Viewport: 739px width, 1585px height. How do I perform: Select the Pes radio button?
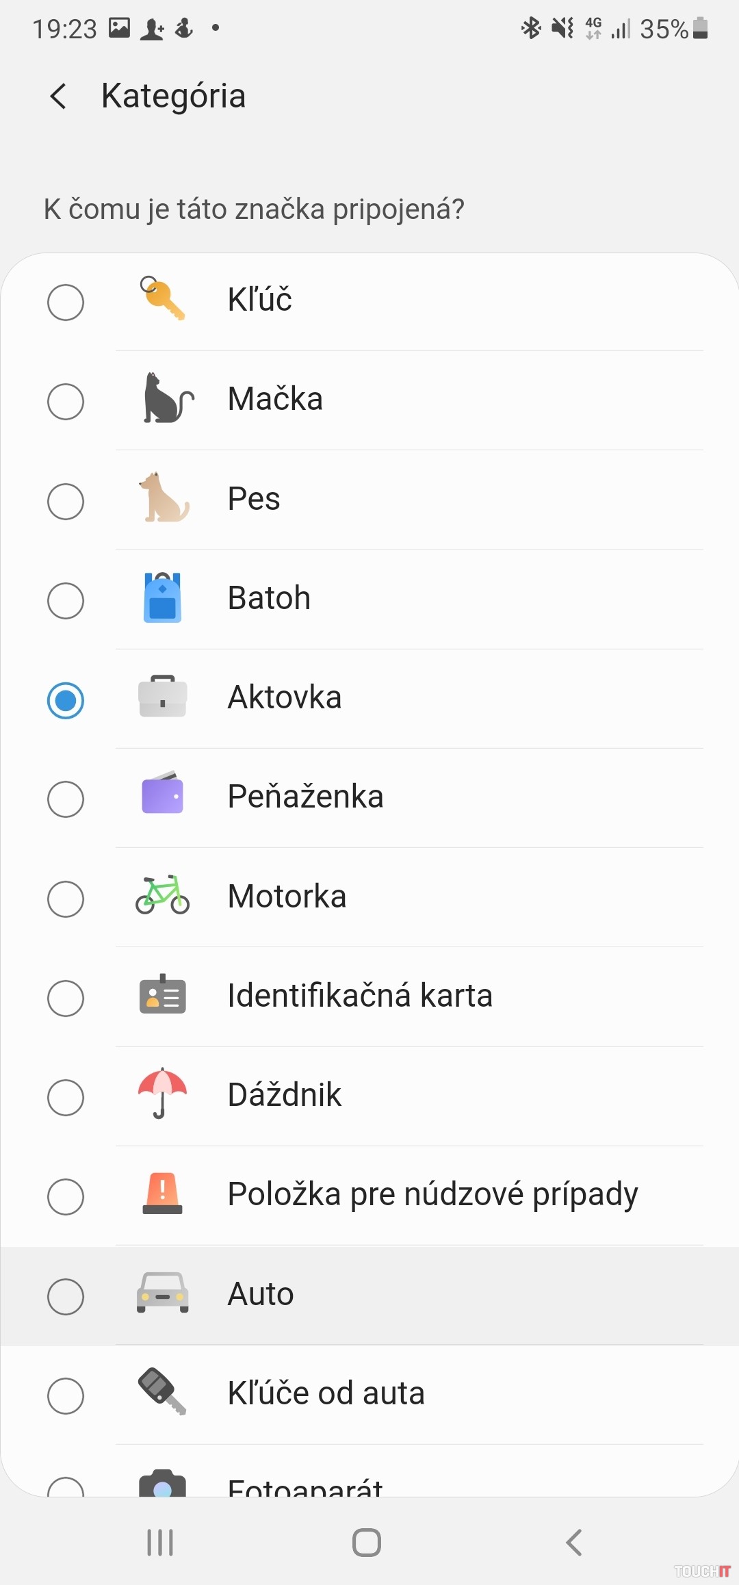point(66,502)
